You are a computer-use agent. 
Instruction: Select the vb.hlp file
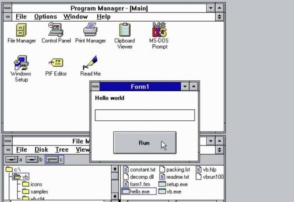tap(206, 169)
